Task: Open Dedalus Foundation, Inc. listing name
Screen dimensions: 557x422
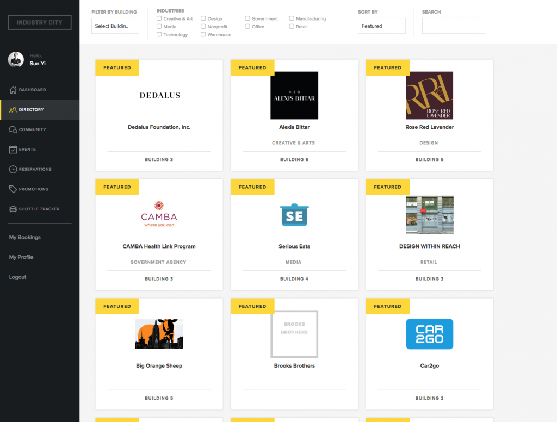Action: [159, 127]
